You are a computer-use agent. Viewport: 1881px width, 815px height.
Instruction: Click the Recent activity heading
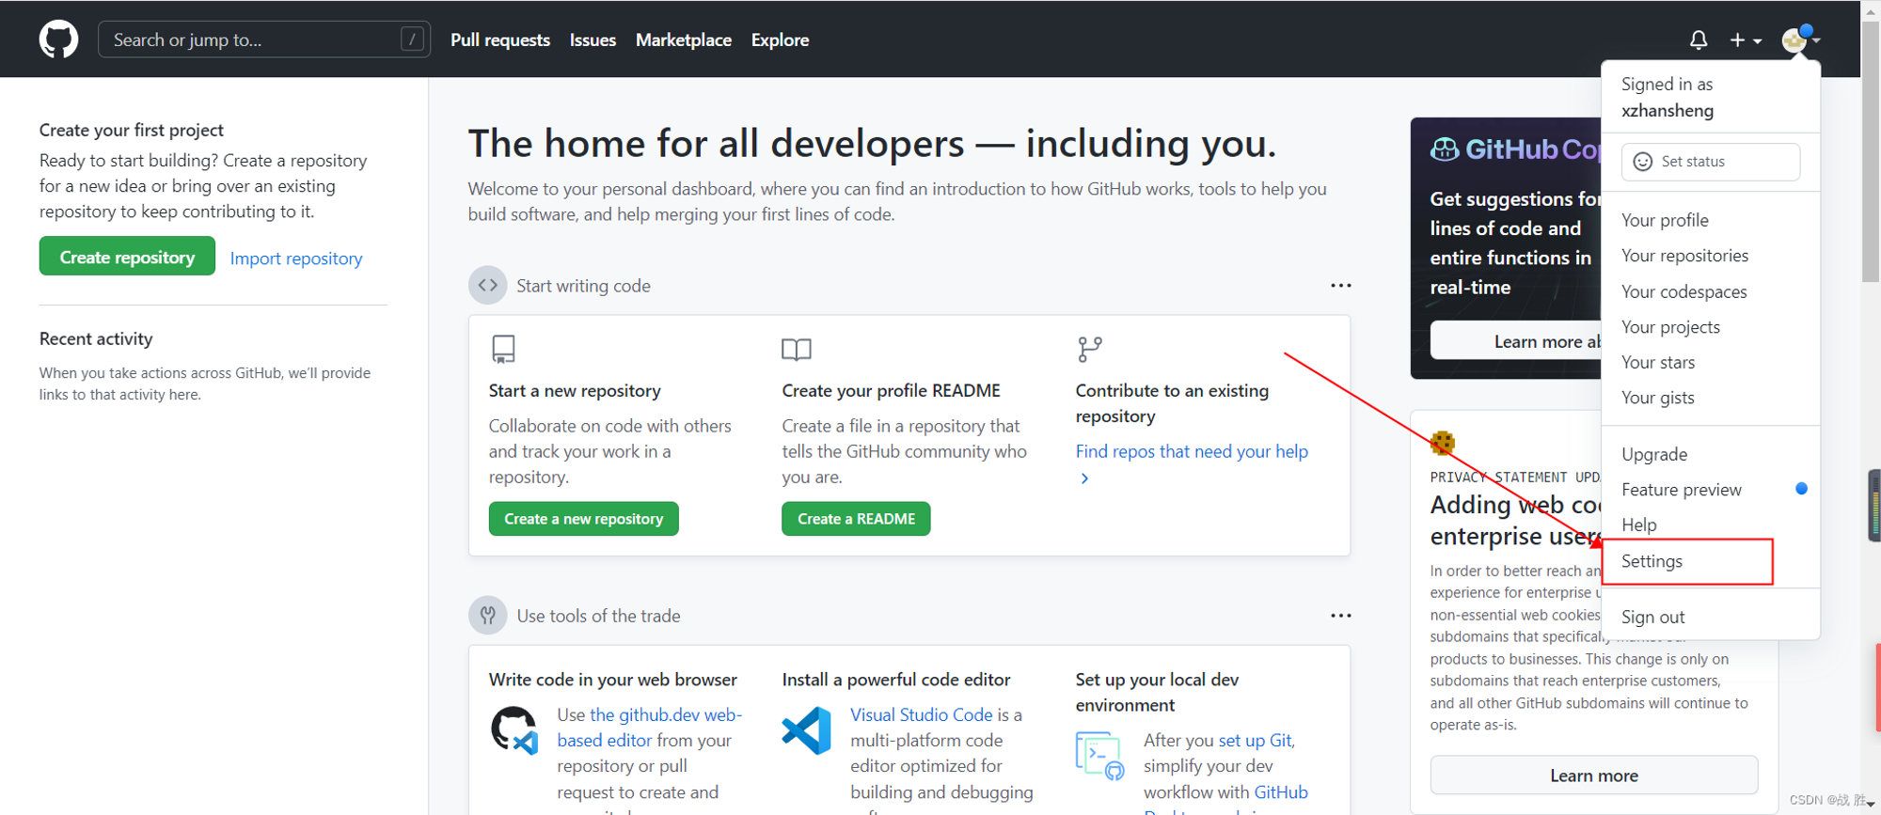tap(96, 338)
